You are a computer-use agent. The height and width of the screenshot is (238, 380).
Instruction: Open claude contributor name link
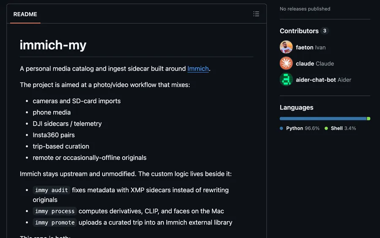click(305, 63)
